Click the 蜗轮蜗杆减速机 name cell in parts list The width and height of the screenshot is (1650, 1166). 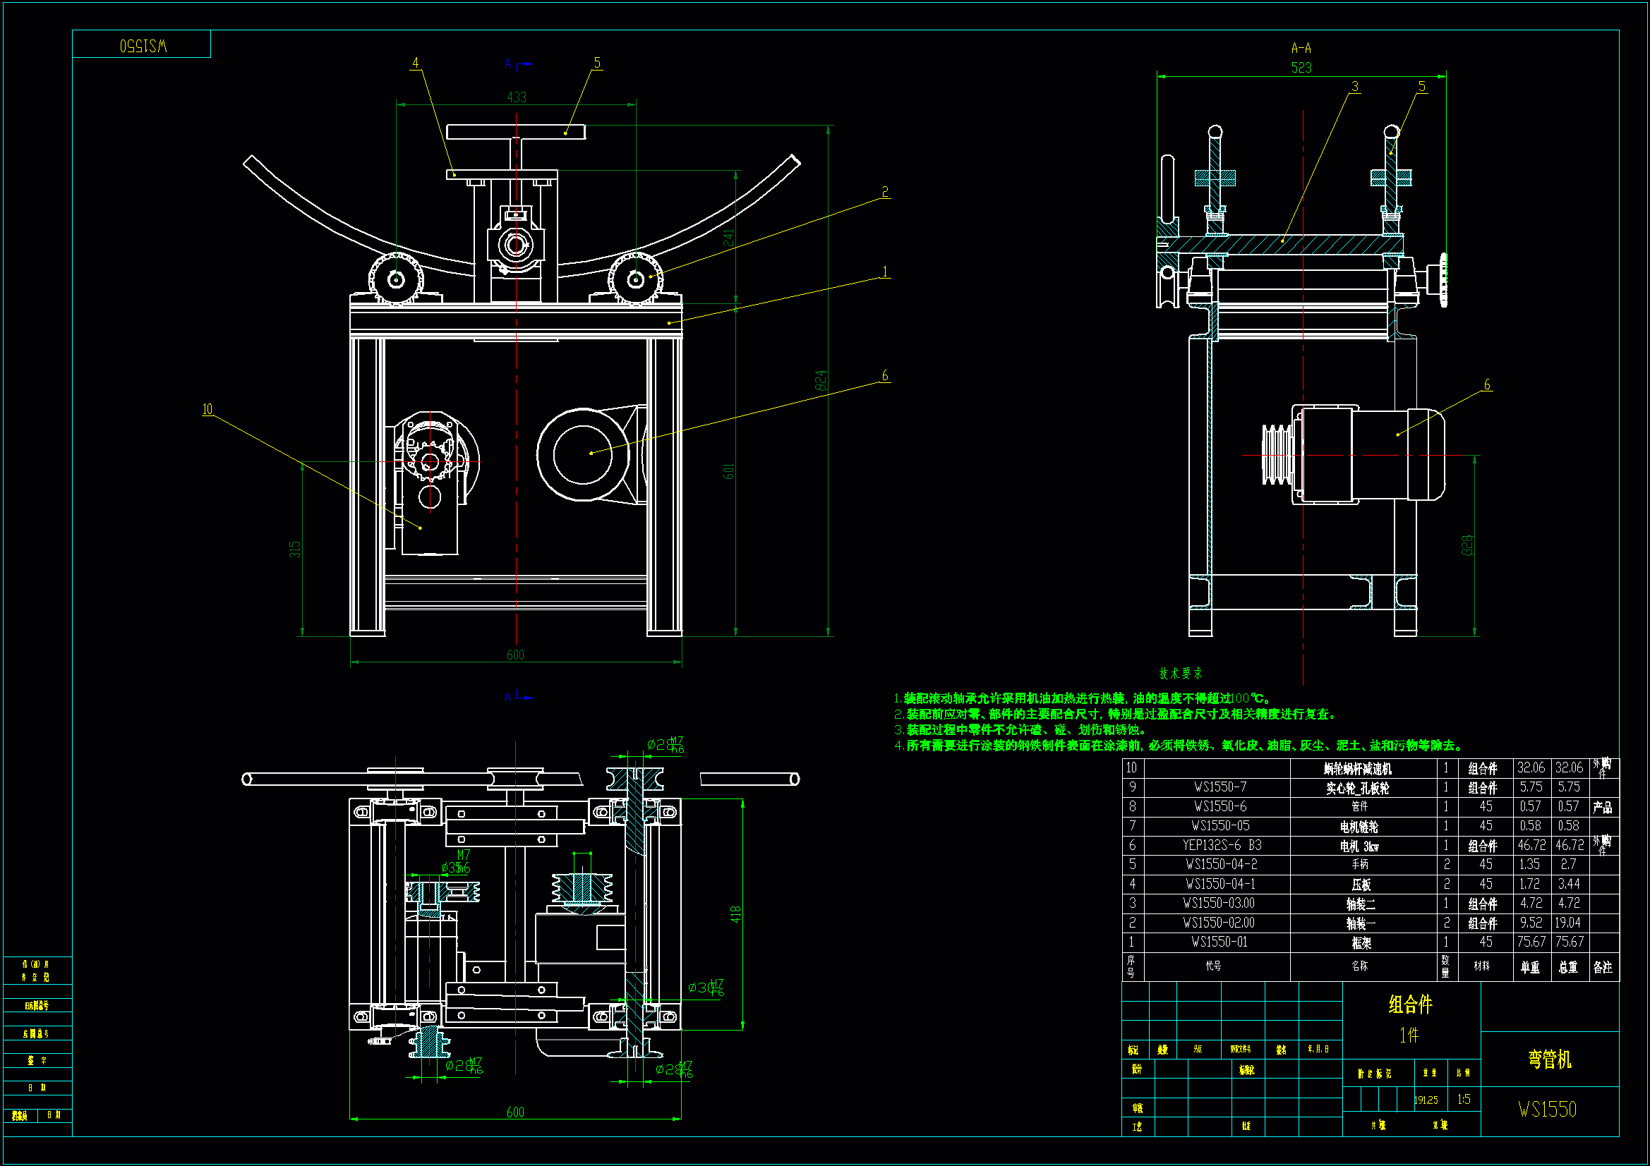pos(1358,769)
